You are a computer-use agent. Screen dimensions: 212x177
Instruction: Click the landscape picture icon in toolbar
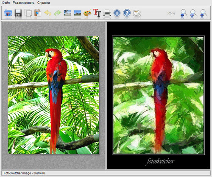point(77,13)
